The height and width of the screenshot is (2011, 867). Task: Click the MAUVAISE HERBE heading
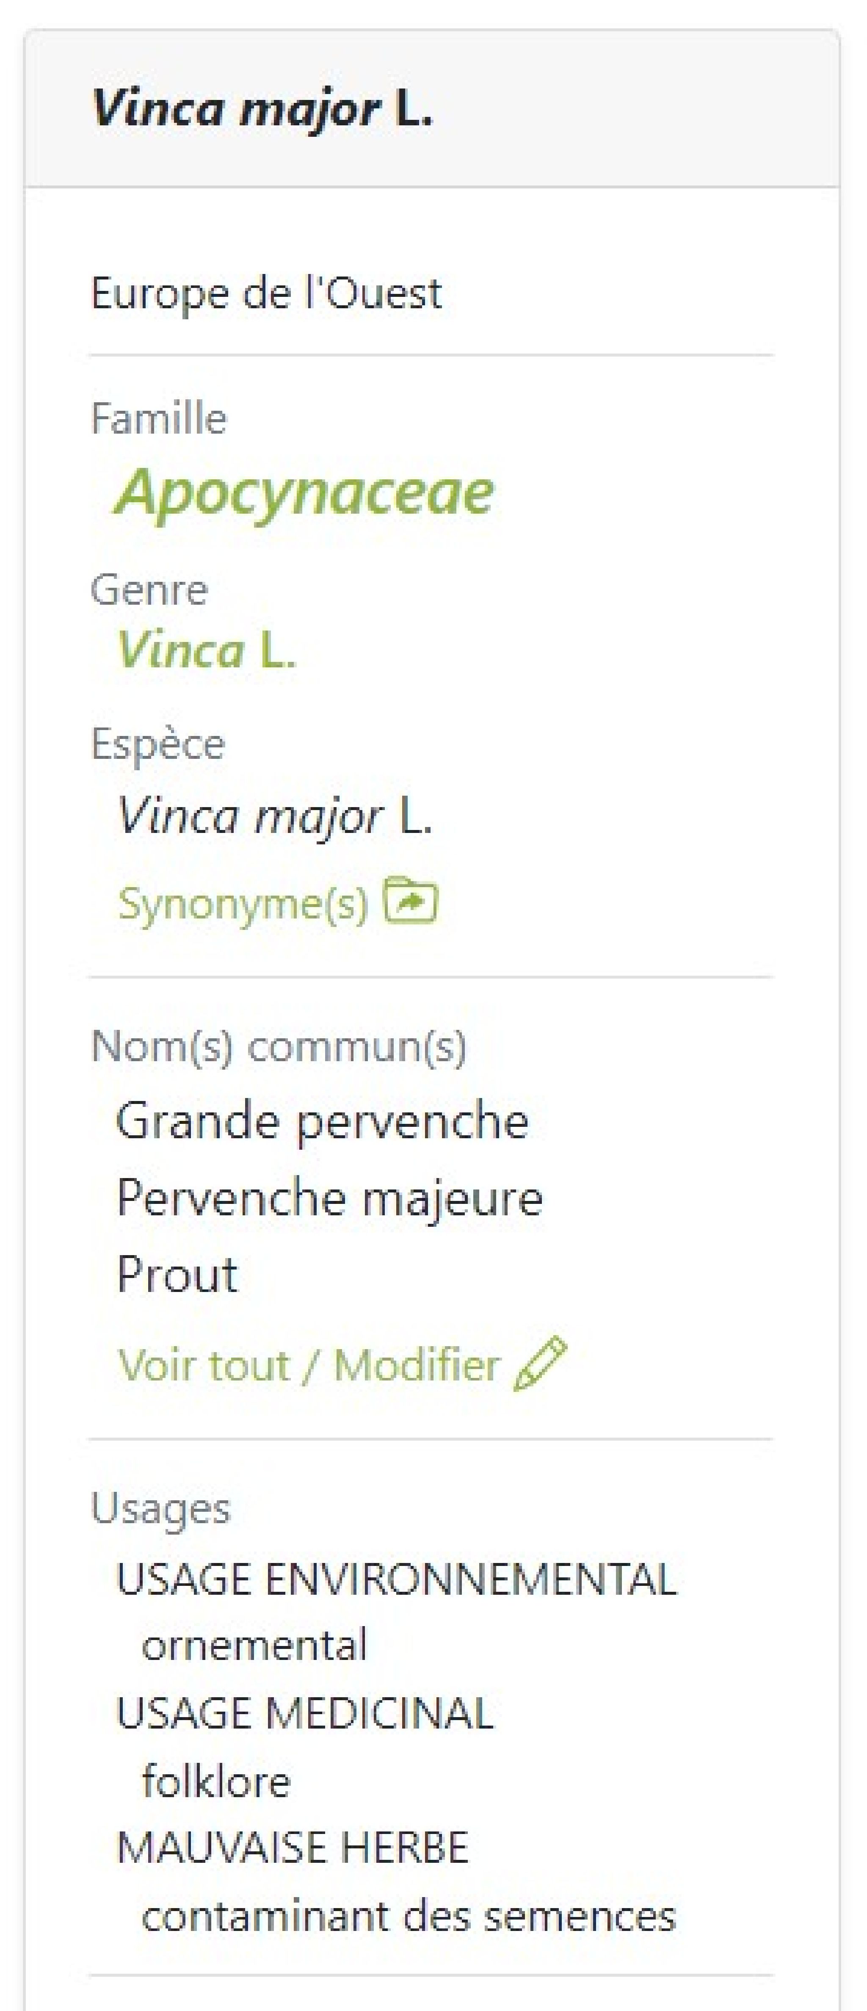(x=293, y=1848)
